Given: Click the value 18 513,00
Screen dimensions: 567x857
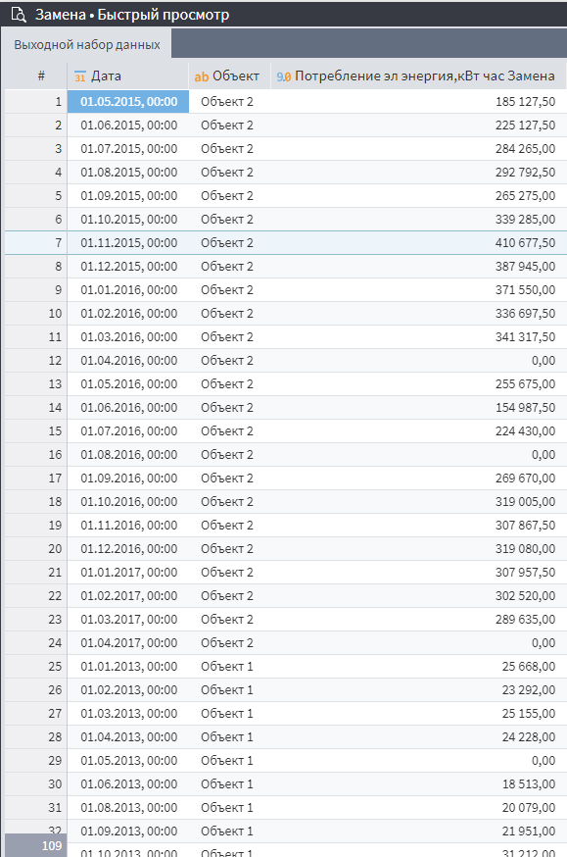Looking at the screenshot, I should pyautogui.click(x=528, y=783).
